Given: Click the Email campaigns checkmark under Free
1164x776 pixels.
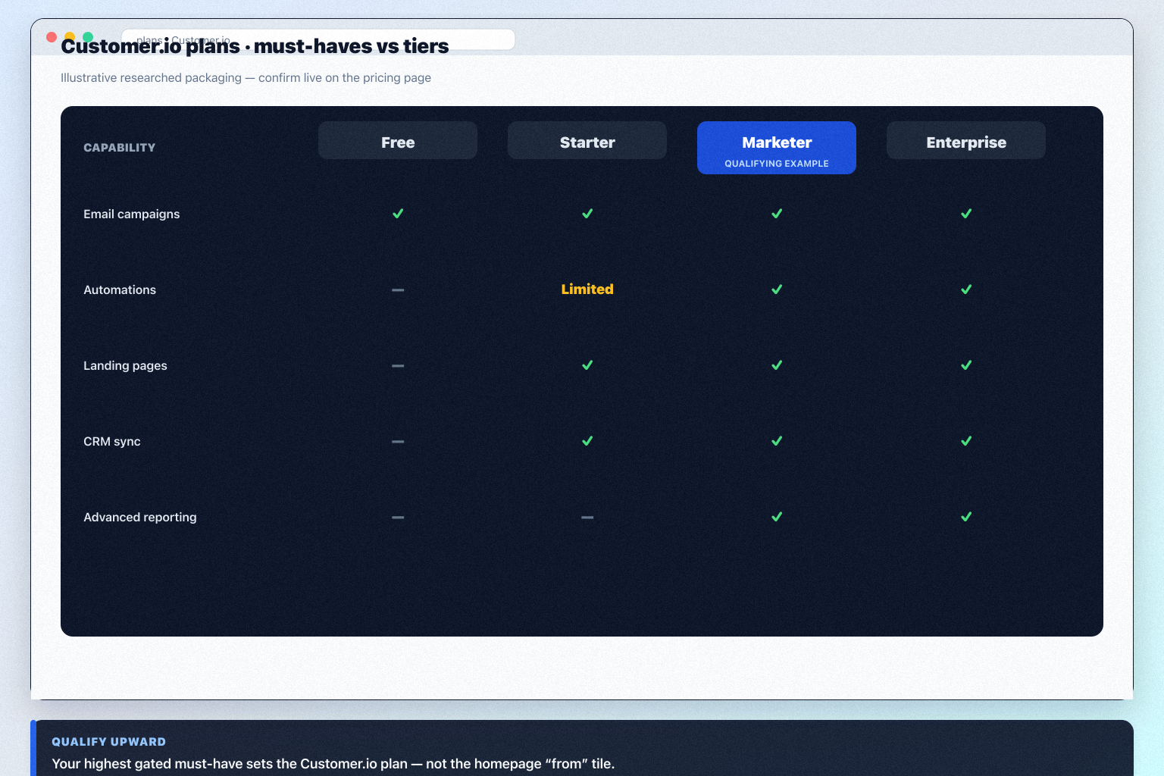Looking at the screenshot, I should [398, 214].
